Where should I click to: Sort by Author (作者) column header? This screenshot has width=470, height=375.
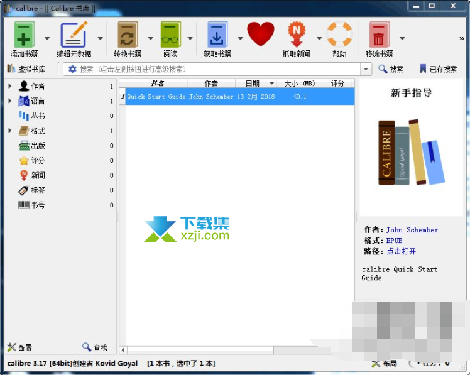[211, 83]
